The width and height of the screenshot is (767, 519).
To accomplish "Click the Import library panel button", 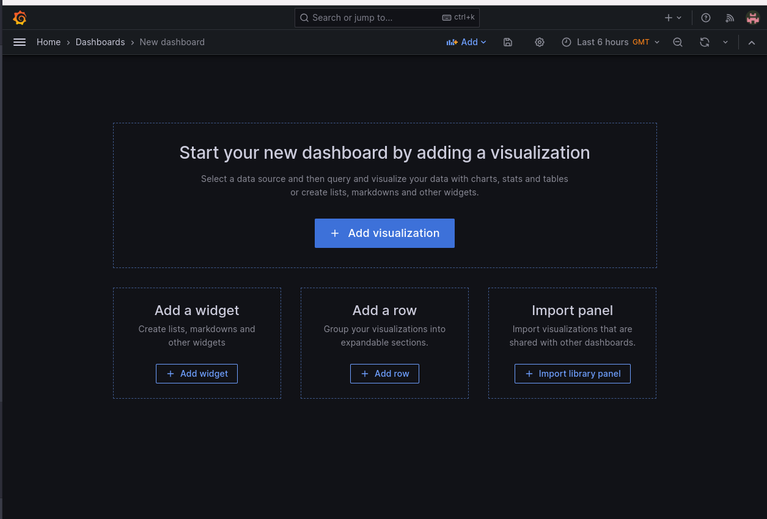I will point(572,374).
